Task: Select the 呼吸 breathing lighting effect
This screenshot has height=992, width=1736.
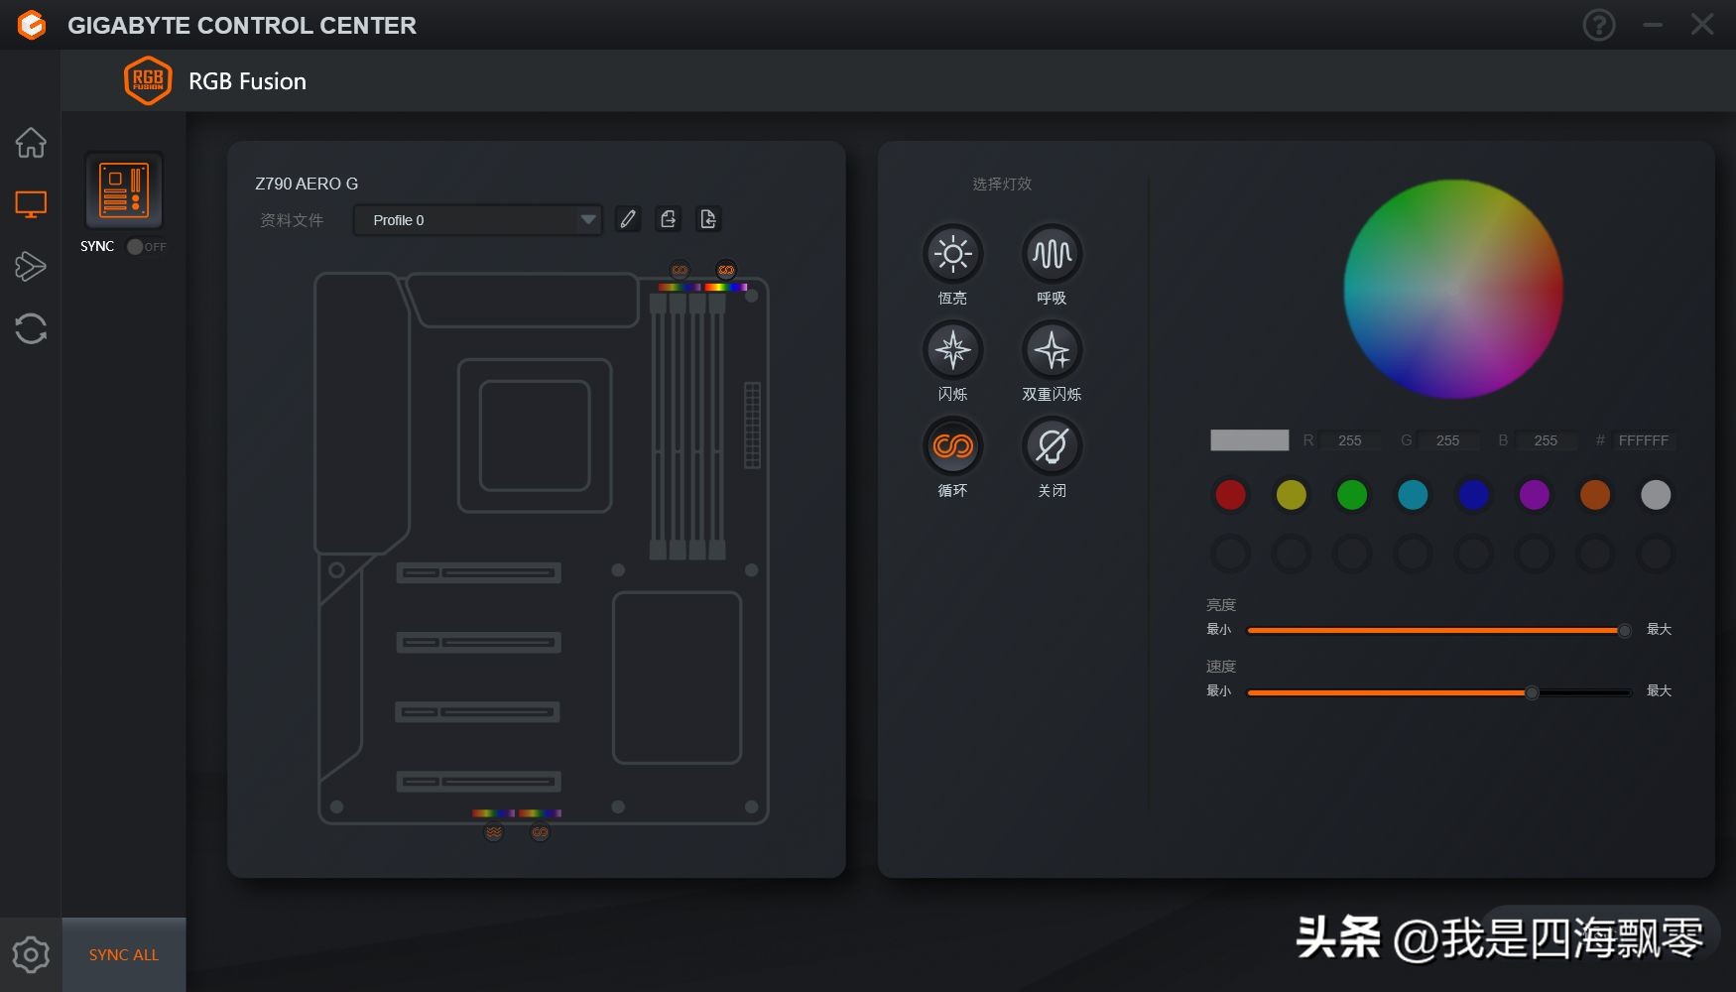Action: (x=1051, y=254)
